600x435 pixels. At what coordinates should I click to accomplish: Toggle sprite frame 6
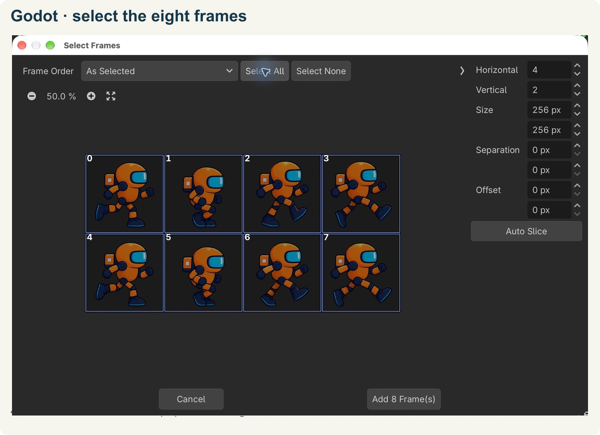click(282, 273)
